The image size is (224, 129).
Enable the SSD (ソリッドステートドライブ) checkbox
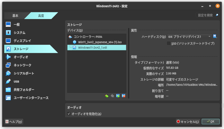point(169,44)
